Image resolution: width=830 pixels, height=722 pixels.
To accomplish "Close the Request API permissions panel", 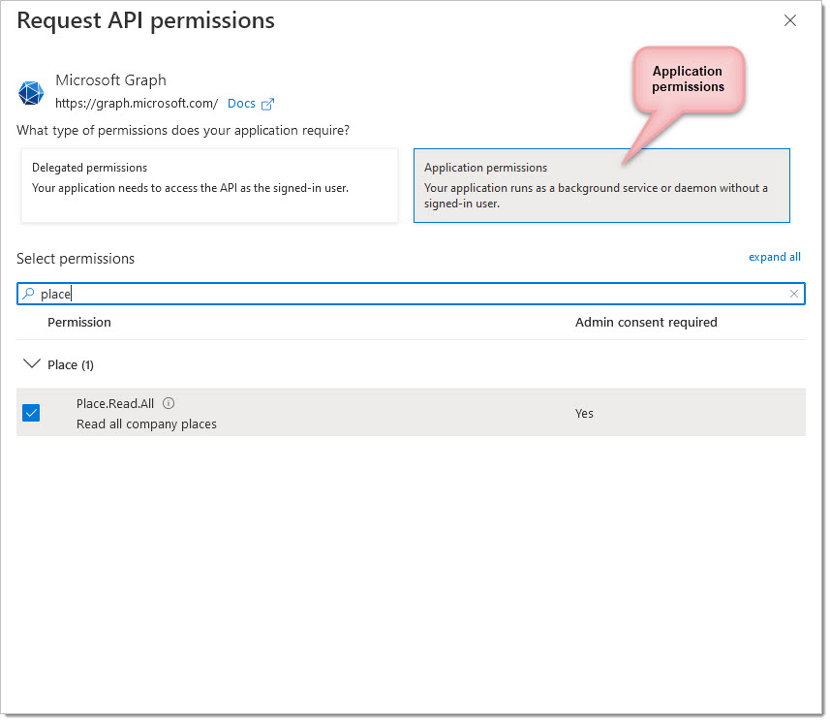I will [789, 20].
